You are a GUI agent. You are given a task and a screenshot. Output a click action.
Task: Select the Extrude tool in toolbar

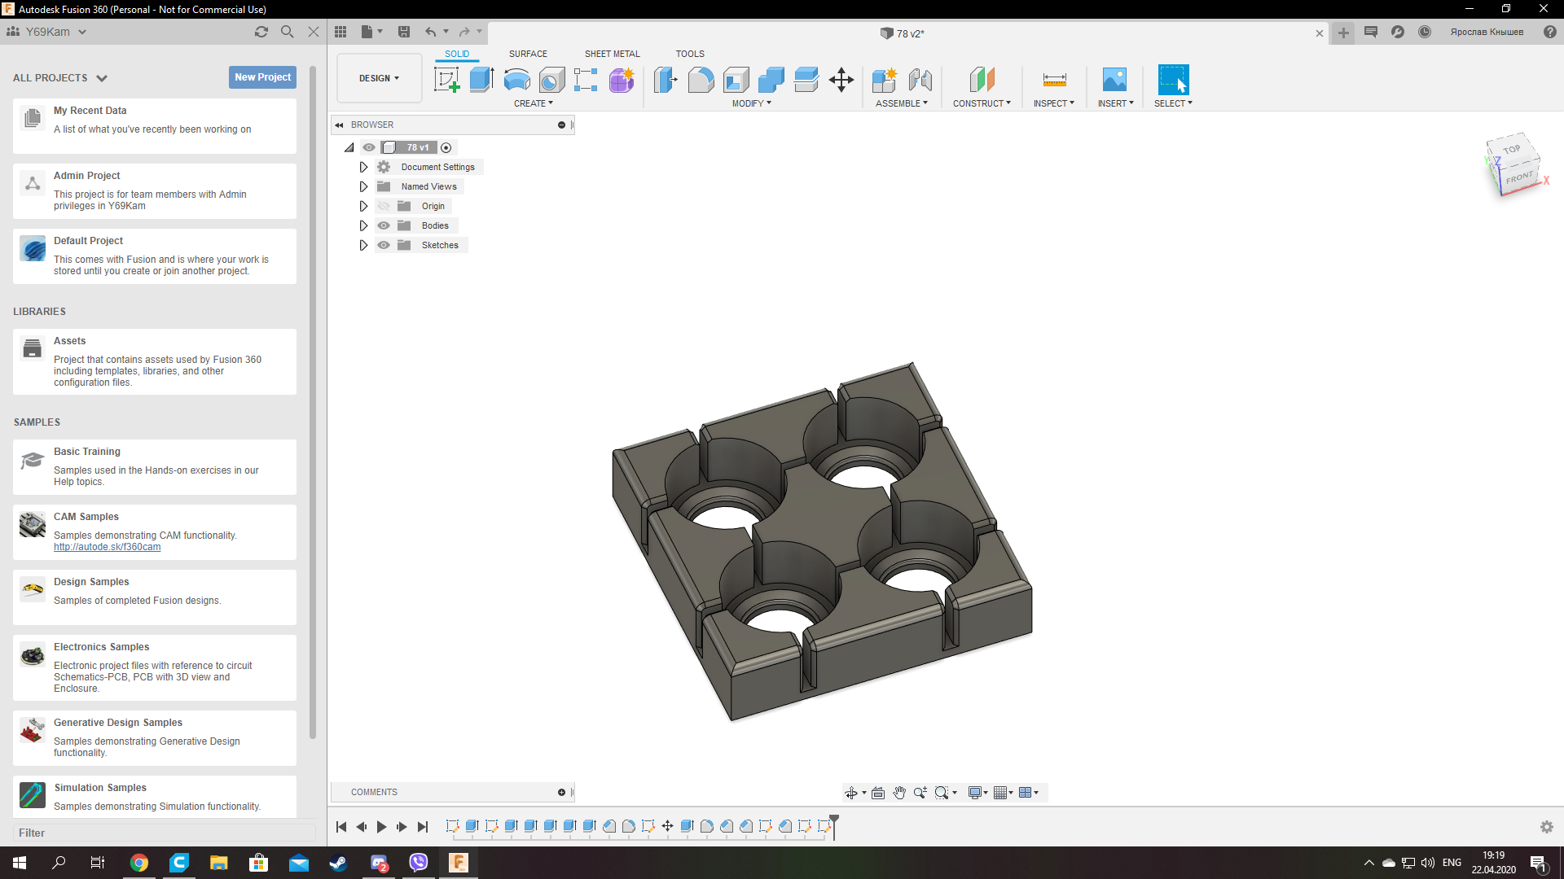pos(481,80)
